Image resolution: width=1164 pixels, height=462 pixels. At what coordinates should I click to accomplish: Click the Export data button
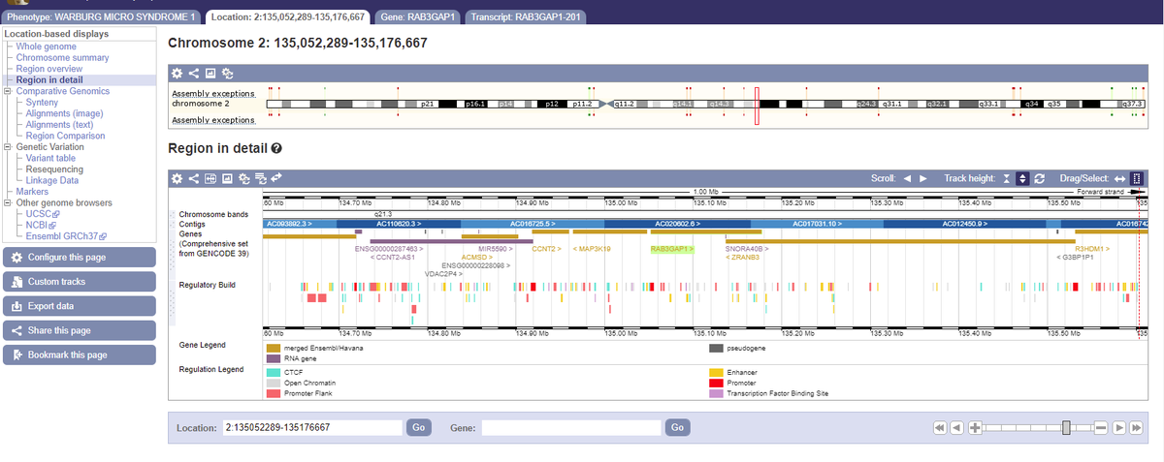79,306
